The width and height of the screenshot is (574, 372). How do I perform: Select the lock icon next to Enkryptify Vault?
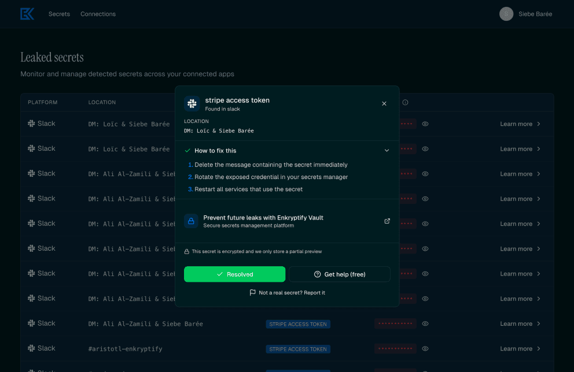pos(191,221)
